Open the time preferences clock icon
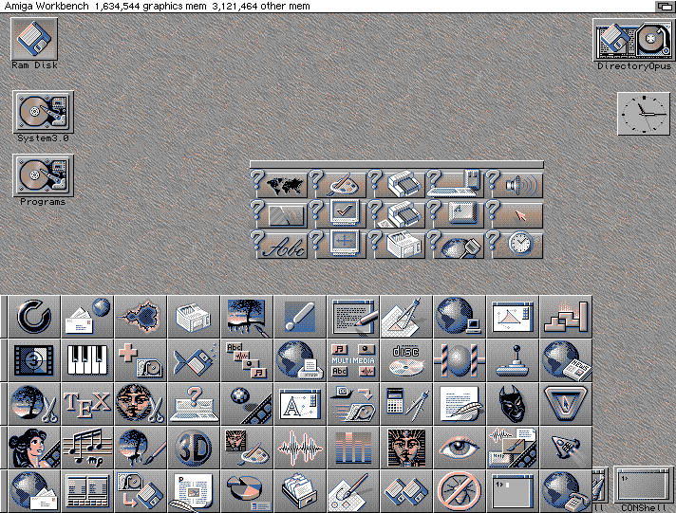The height and width of the screenshot is (513, 676). pyautogui.click(x=515, y=245)
